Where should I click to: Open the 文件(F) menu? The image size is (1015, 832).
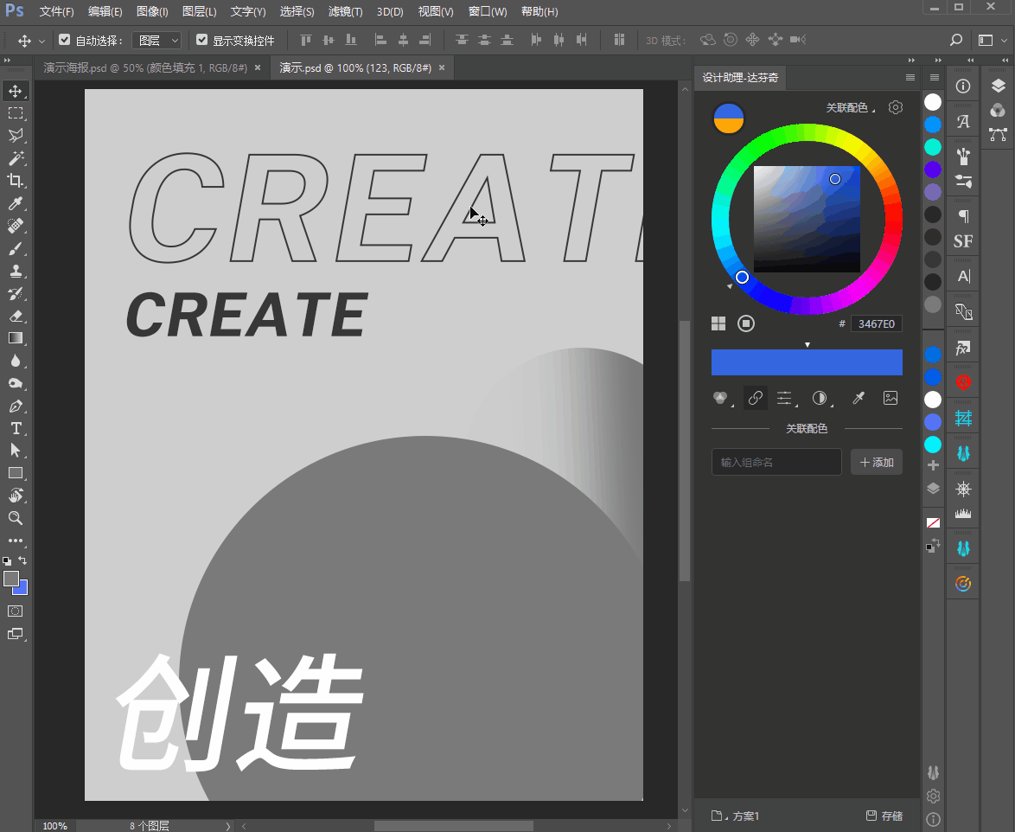[x=56, y=11]
